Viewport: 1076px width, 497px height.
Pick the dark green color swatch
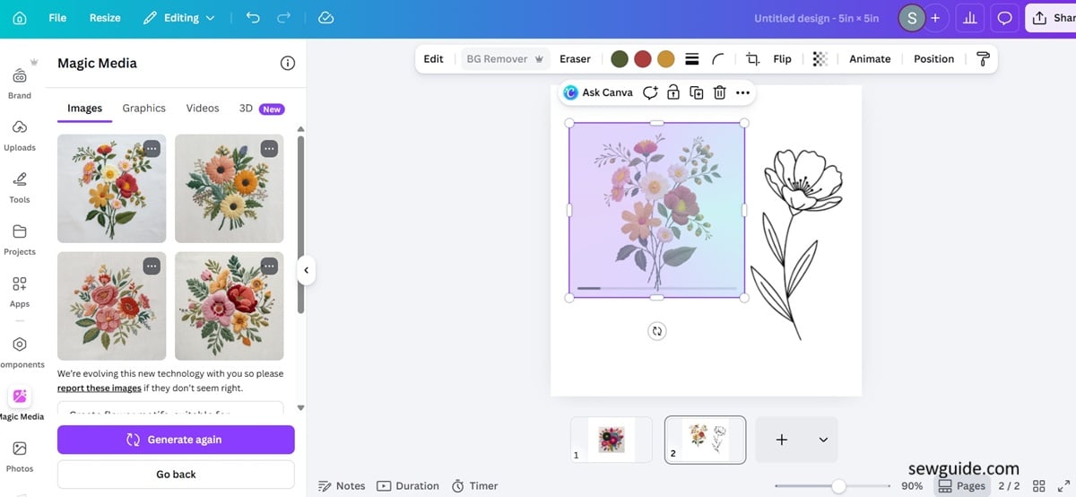(x=620, y=59)
